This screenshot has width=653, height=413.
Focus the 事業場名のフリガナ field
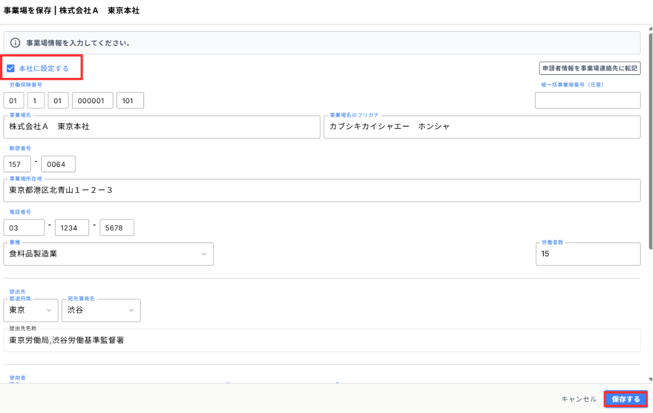(x=482, y=127)
